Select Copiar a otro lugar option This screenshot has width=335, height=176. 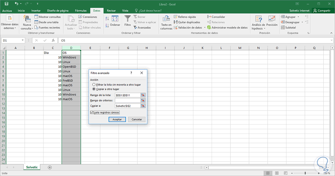point(94,89)
